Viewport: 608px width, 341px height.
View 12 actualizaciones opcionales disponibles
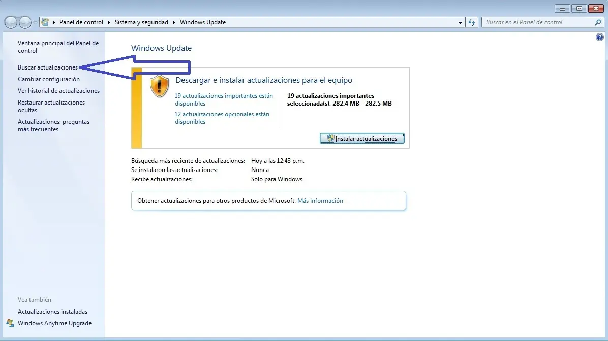tap(222, 118)
